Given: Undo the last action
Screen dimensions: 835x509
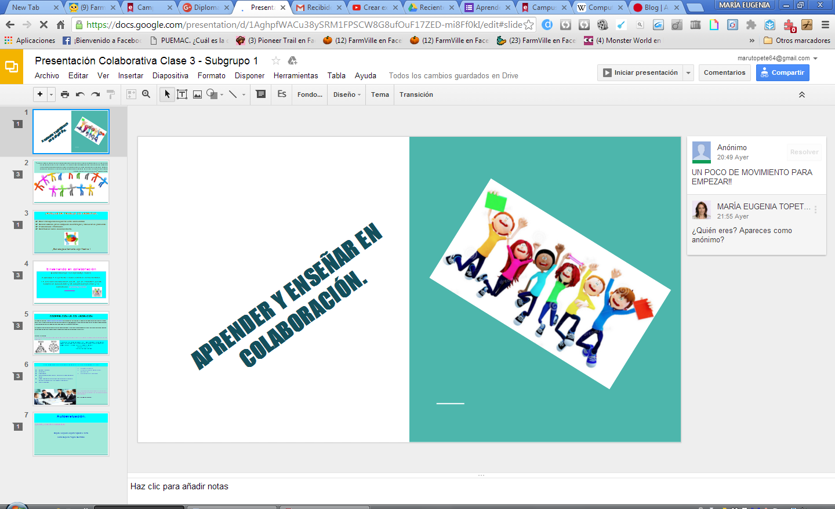Looking at the screenshot, I should click(x=80, y=94).
